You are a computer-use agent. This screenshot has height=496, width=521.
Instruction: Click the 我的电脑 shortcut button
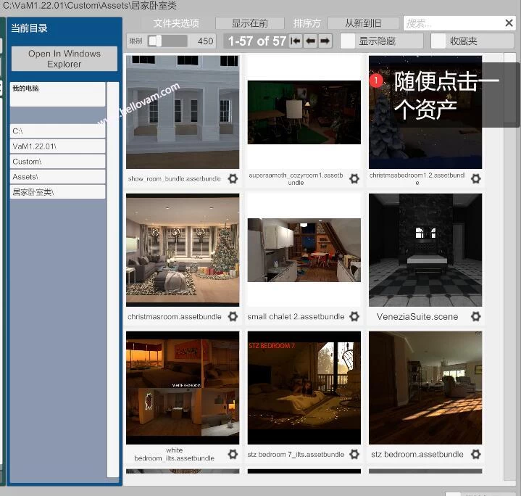click(x=57, y=94)
